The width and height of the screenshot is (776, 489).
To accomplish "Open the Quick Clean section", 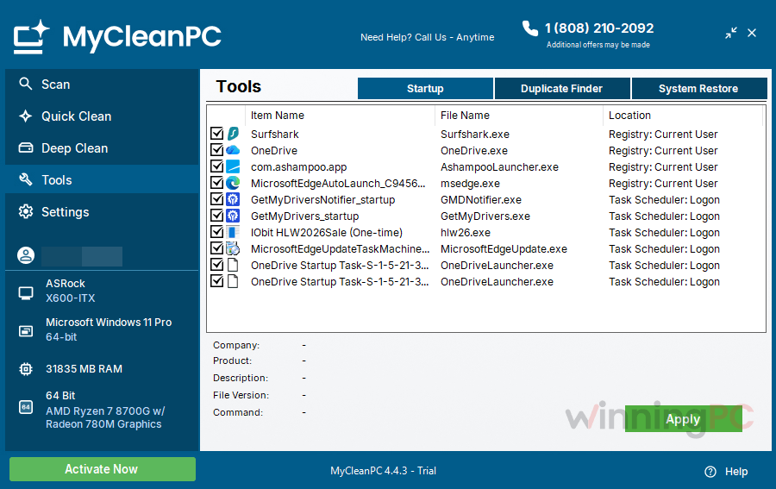I will click(x=102, y=116).
